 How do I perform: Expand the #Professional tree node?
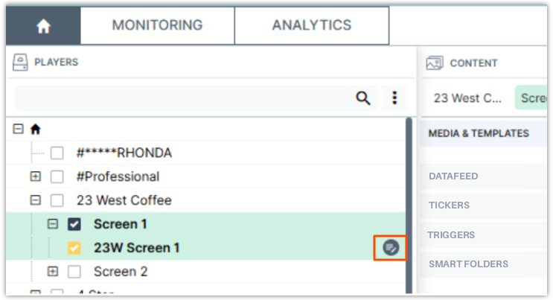(35, 177)
